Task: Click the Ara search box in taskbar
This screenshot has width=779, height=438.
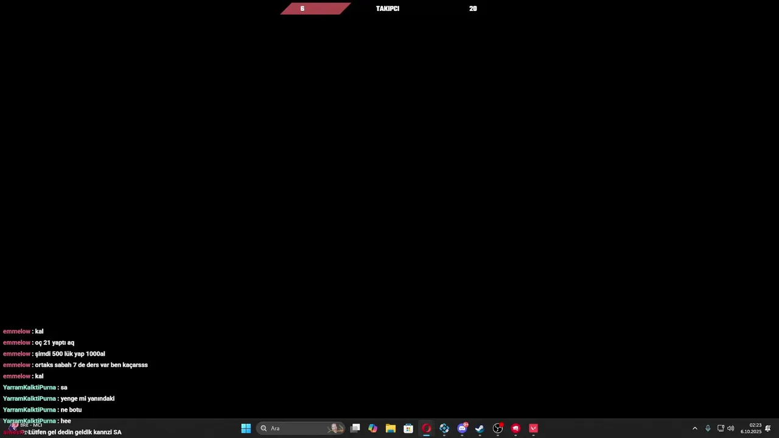Action: [301, 428]
